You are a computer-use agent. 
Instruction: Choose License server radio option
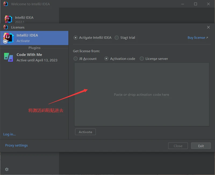click(x=142, y=59)
